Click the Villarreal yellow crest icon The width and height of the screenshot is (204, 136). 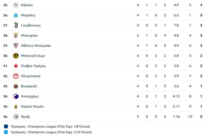16,86
